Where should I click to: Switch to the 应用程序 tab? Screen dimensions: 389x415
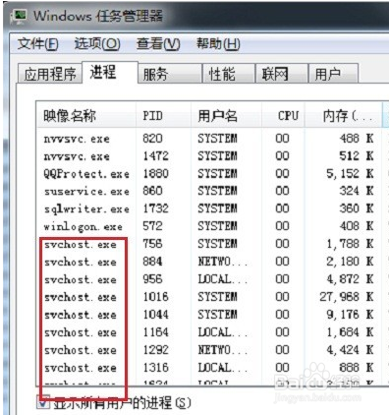[50, 74]
